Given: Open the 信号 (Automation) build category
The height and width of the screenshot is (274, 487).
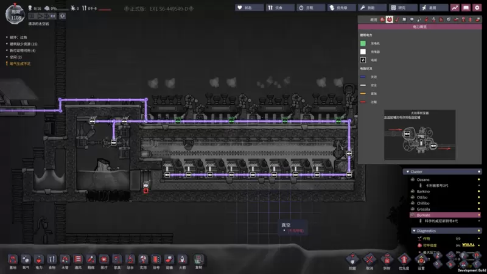Looking at the screenshot, I should coord(156,262).
